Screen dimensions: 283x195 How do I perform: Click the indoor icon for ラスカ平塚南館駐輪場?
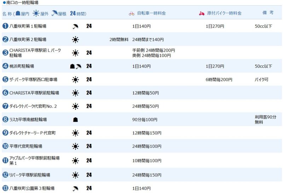pyautogui.click(x=75, y=119)
